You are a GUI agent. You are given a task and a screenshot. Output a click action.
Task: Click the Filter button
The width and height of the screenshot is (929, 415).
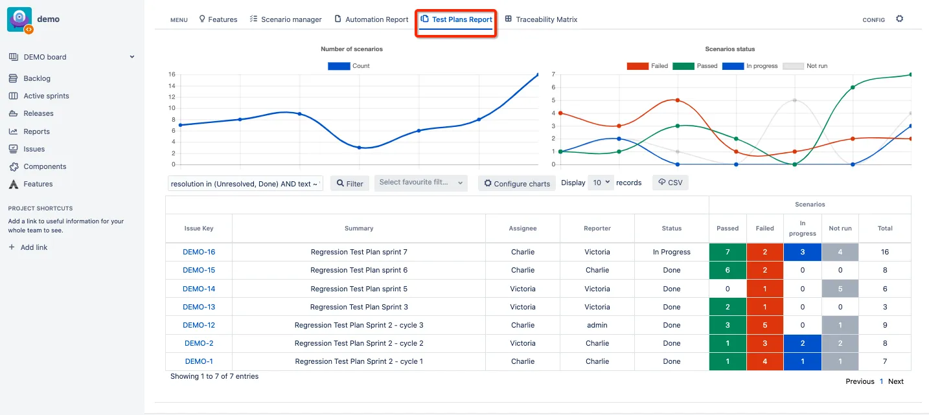click(x=350, y=183)
